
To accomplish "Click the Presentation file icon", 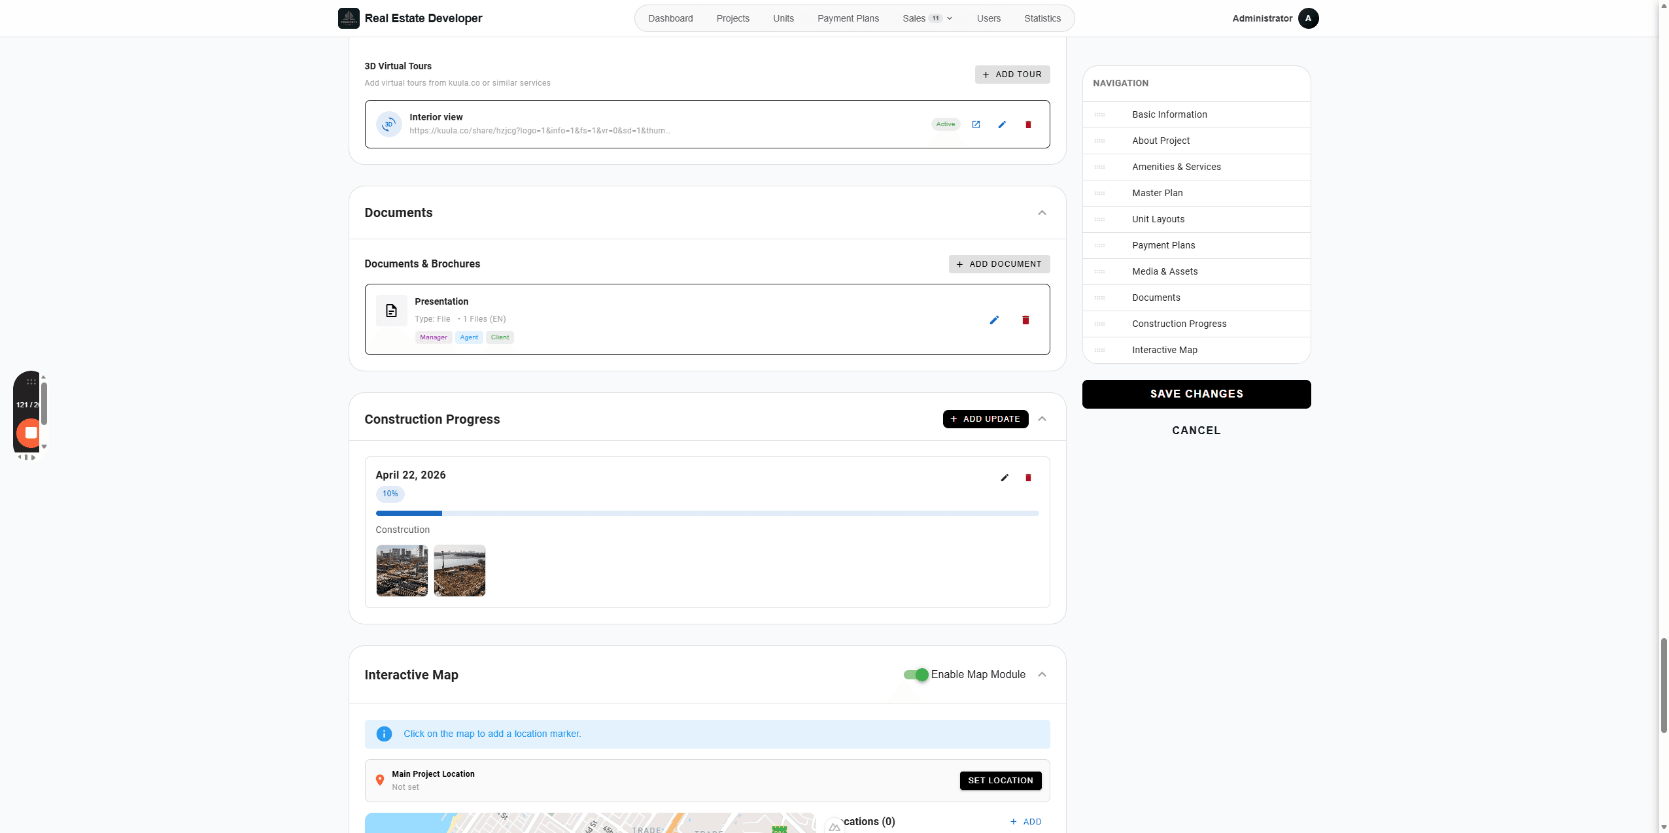I will click(391, 311).
